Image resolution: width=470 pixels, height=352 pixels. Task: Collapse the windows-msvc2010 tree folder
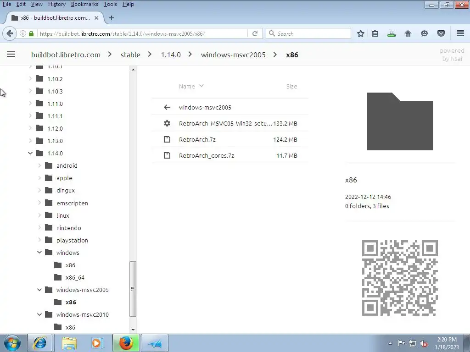pos(39,314)
